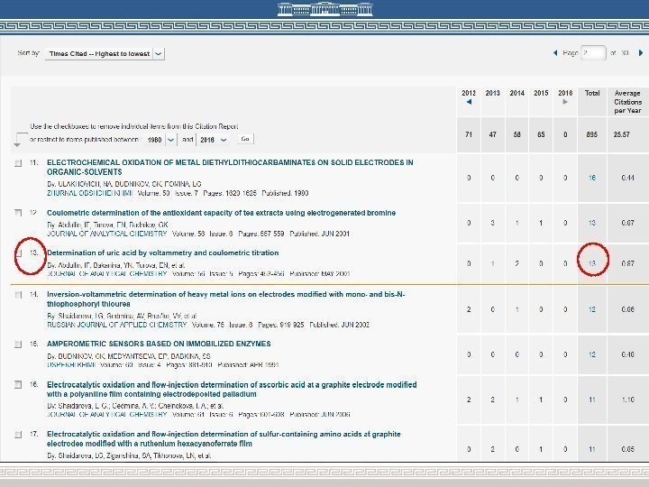Click average 1.10 for item 16
649x487 pixels.
pos(627,400)
